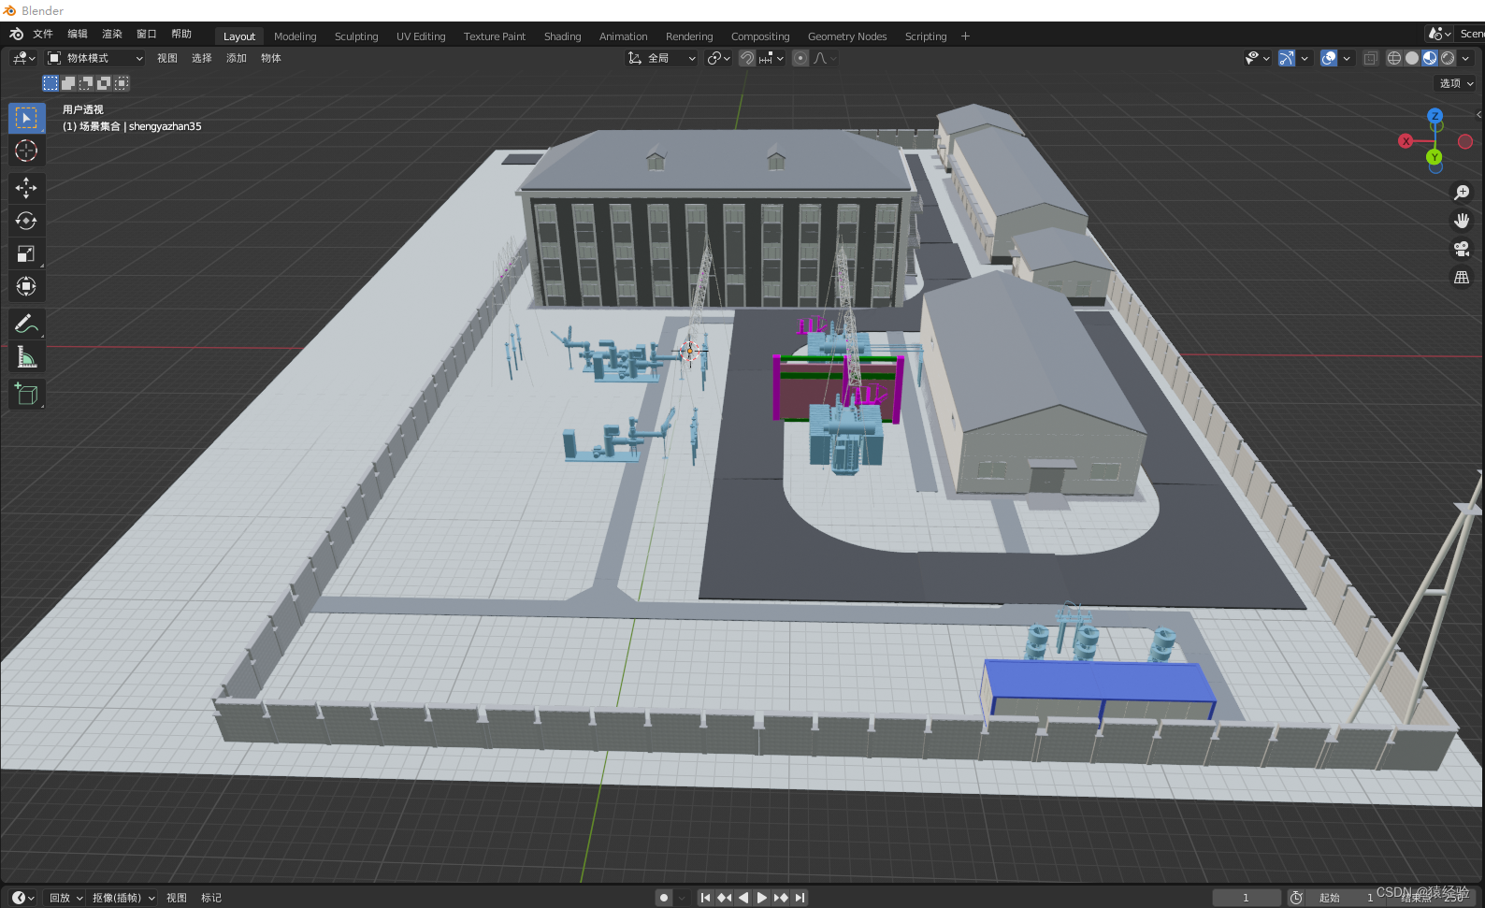Open the pivot point dropdown
Viewport: 1485px width, 908px height.
(x=718, y=58)
